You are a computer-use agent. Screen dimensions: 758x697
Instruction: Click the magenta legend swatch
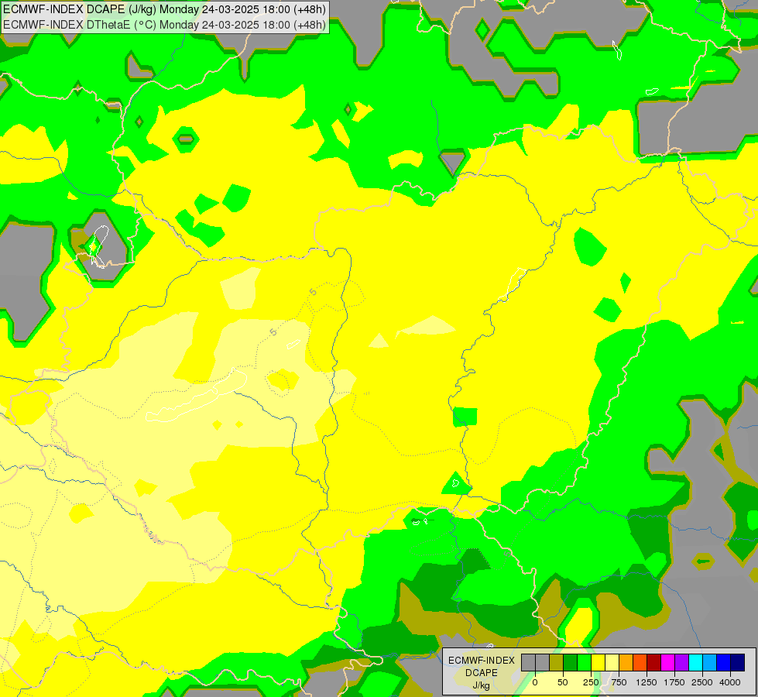pyautogui.click(x=667, y=662)
